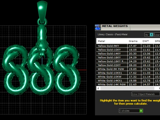The image size is (160, 120).
Task: Click the 13.06 DWT value
Action: 146,54
